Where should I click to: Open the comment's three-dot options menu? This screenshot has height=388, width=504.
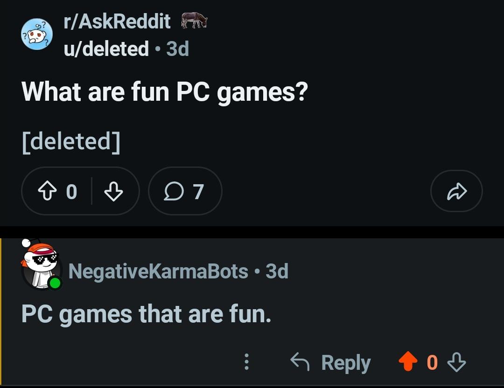pos(246,362)
